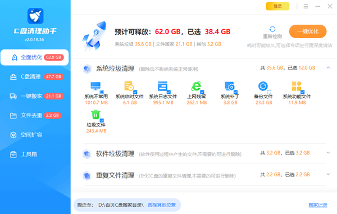The image size is (337, 214).
Task: Click the C盘清理助手 app logo
Action: click(x=35, y=16)
